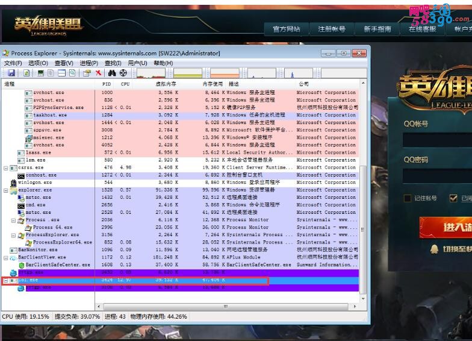This screenshot has width=472, height=341.
Task: Click the orange physical memory mini graph
Action: [x=225, y=74]
